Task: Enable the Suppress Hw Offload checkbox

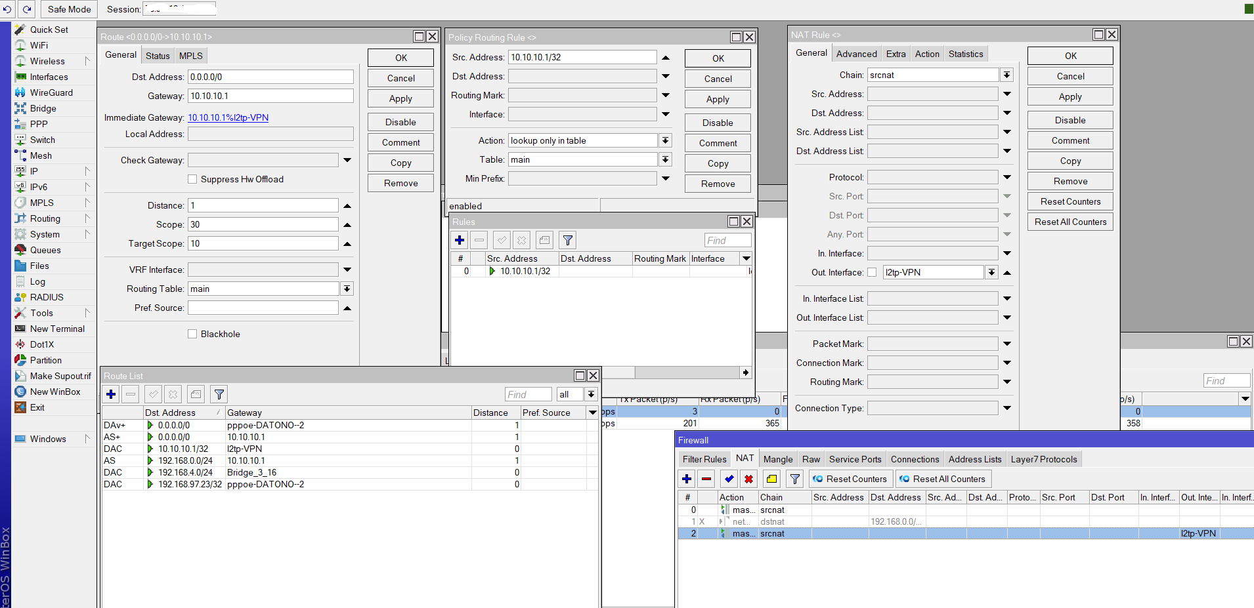Action: [192, 179]
